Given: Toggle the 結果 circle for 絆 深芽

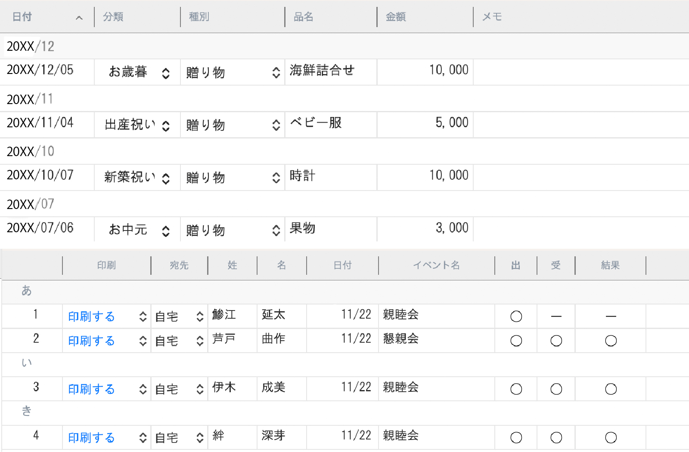Looking at the screenshot, I should pos(611,438).
